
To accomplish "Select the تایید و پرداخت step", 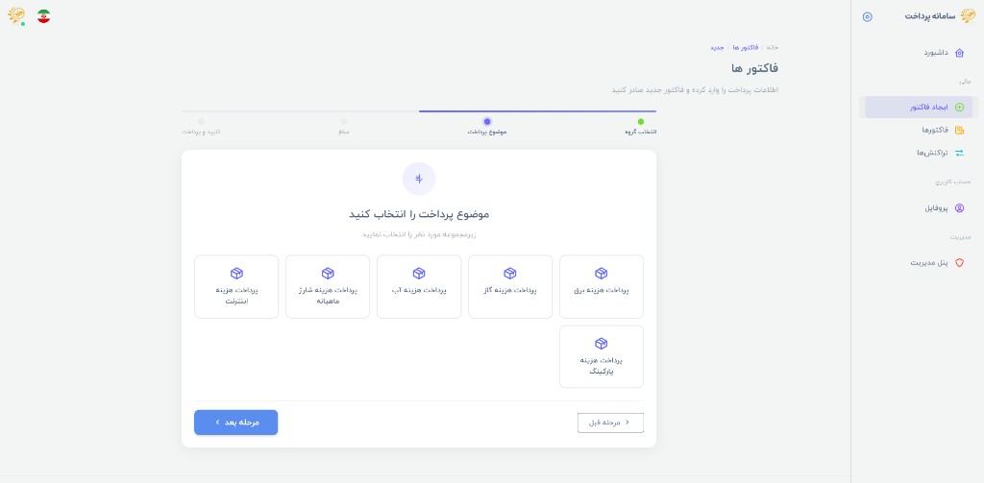I will click(201, 127).
